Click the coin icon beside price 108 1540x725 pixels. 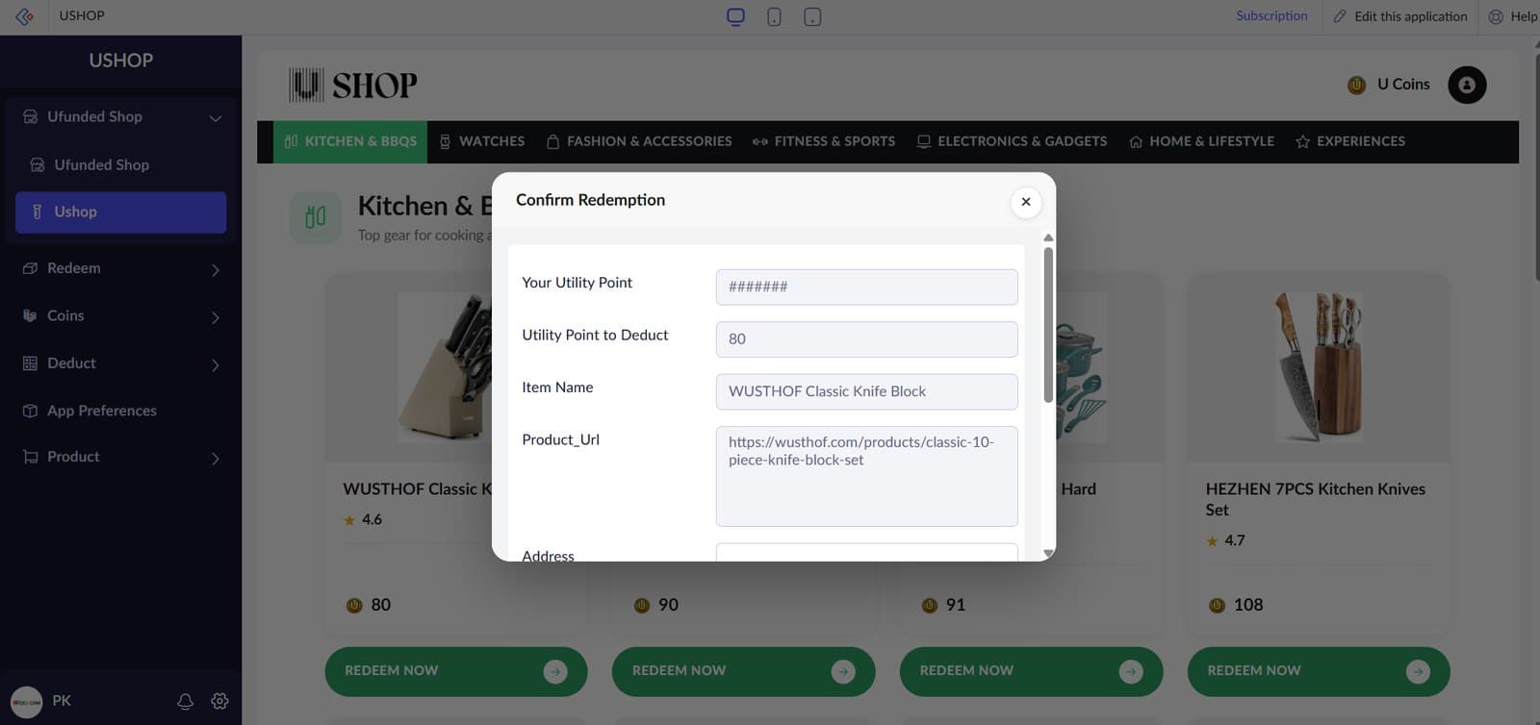tap(1217, 606)
